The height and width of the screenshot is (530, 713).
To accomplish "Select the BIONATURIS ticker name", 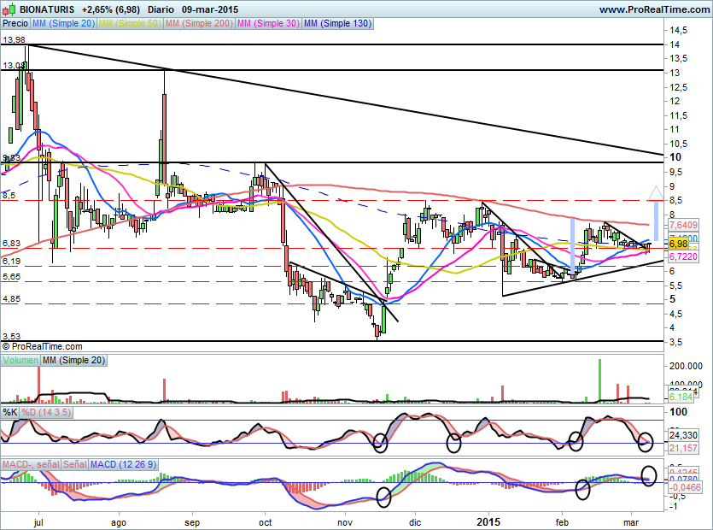I will click(x=48, y=9).
